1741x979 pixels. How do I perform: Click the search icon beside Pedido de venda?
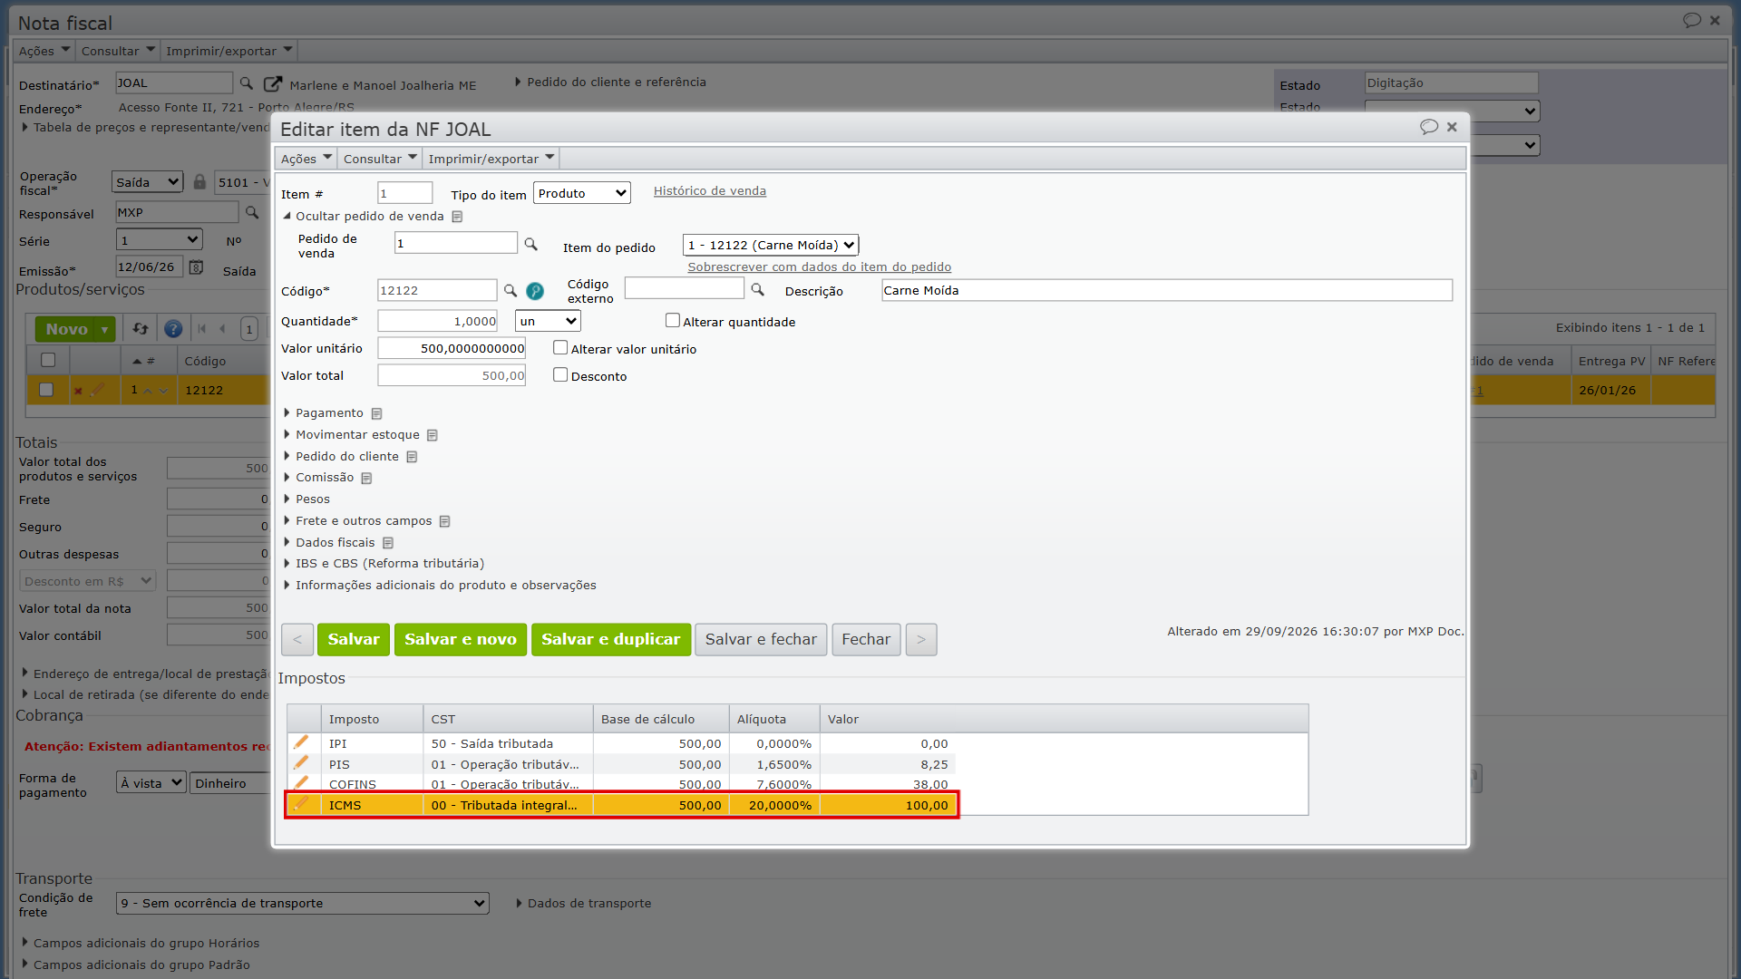click(531, 245)
